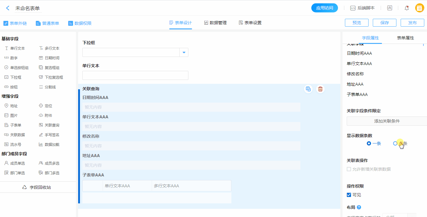Open the notification bell
427x217 pixels.
coord(407,8)
